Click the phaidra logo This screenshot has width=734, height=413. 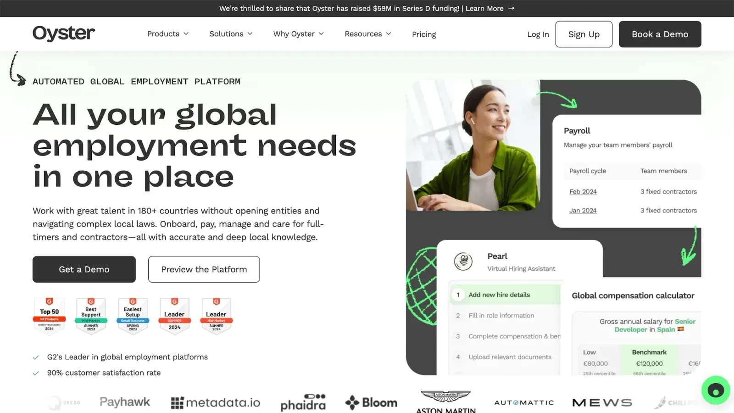303,402
